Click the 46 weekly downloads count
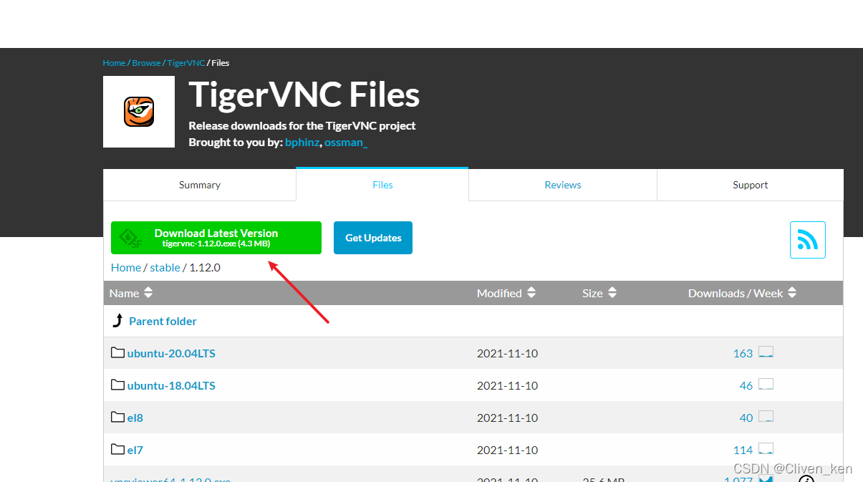This screenshot has height=482, width=863. (746, 385)
